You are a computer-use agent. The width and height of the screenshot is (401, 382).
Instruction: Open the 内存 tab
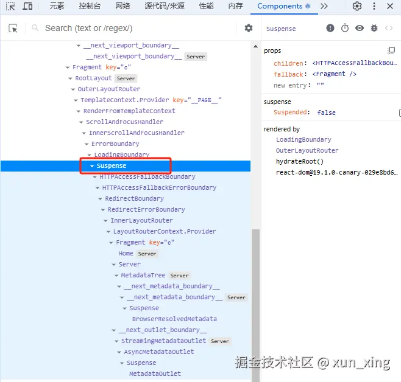[x=235, y=6]
